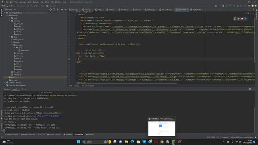Open Microsoft Edge from the taskbar

pyautogui.click(x=132, y=142)
